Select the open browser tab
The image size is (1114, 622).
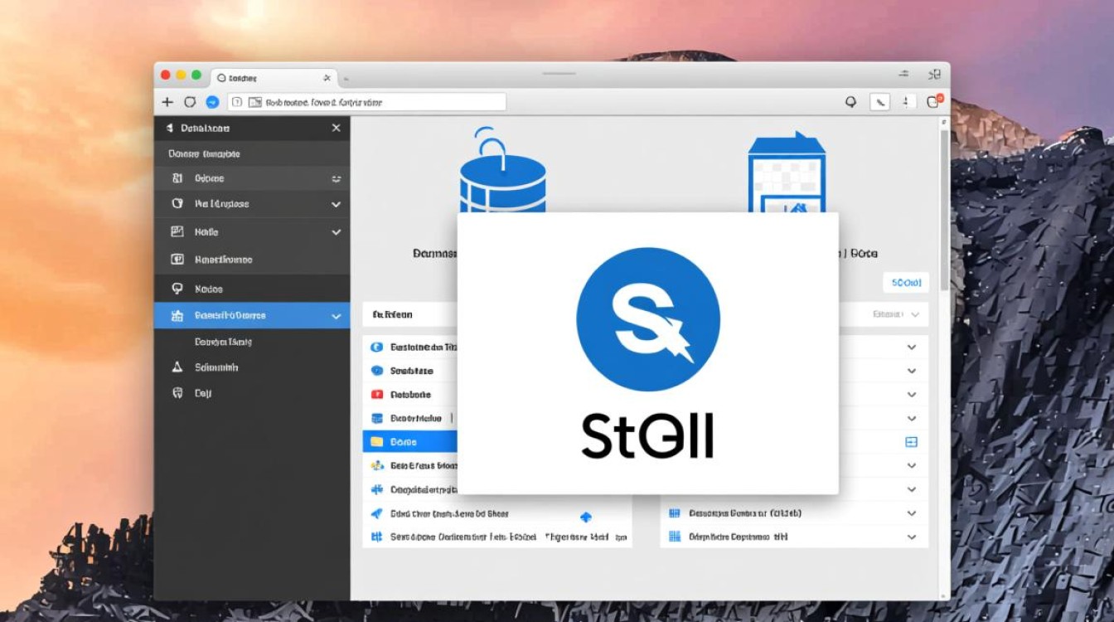pos(274,77)
